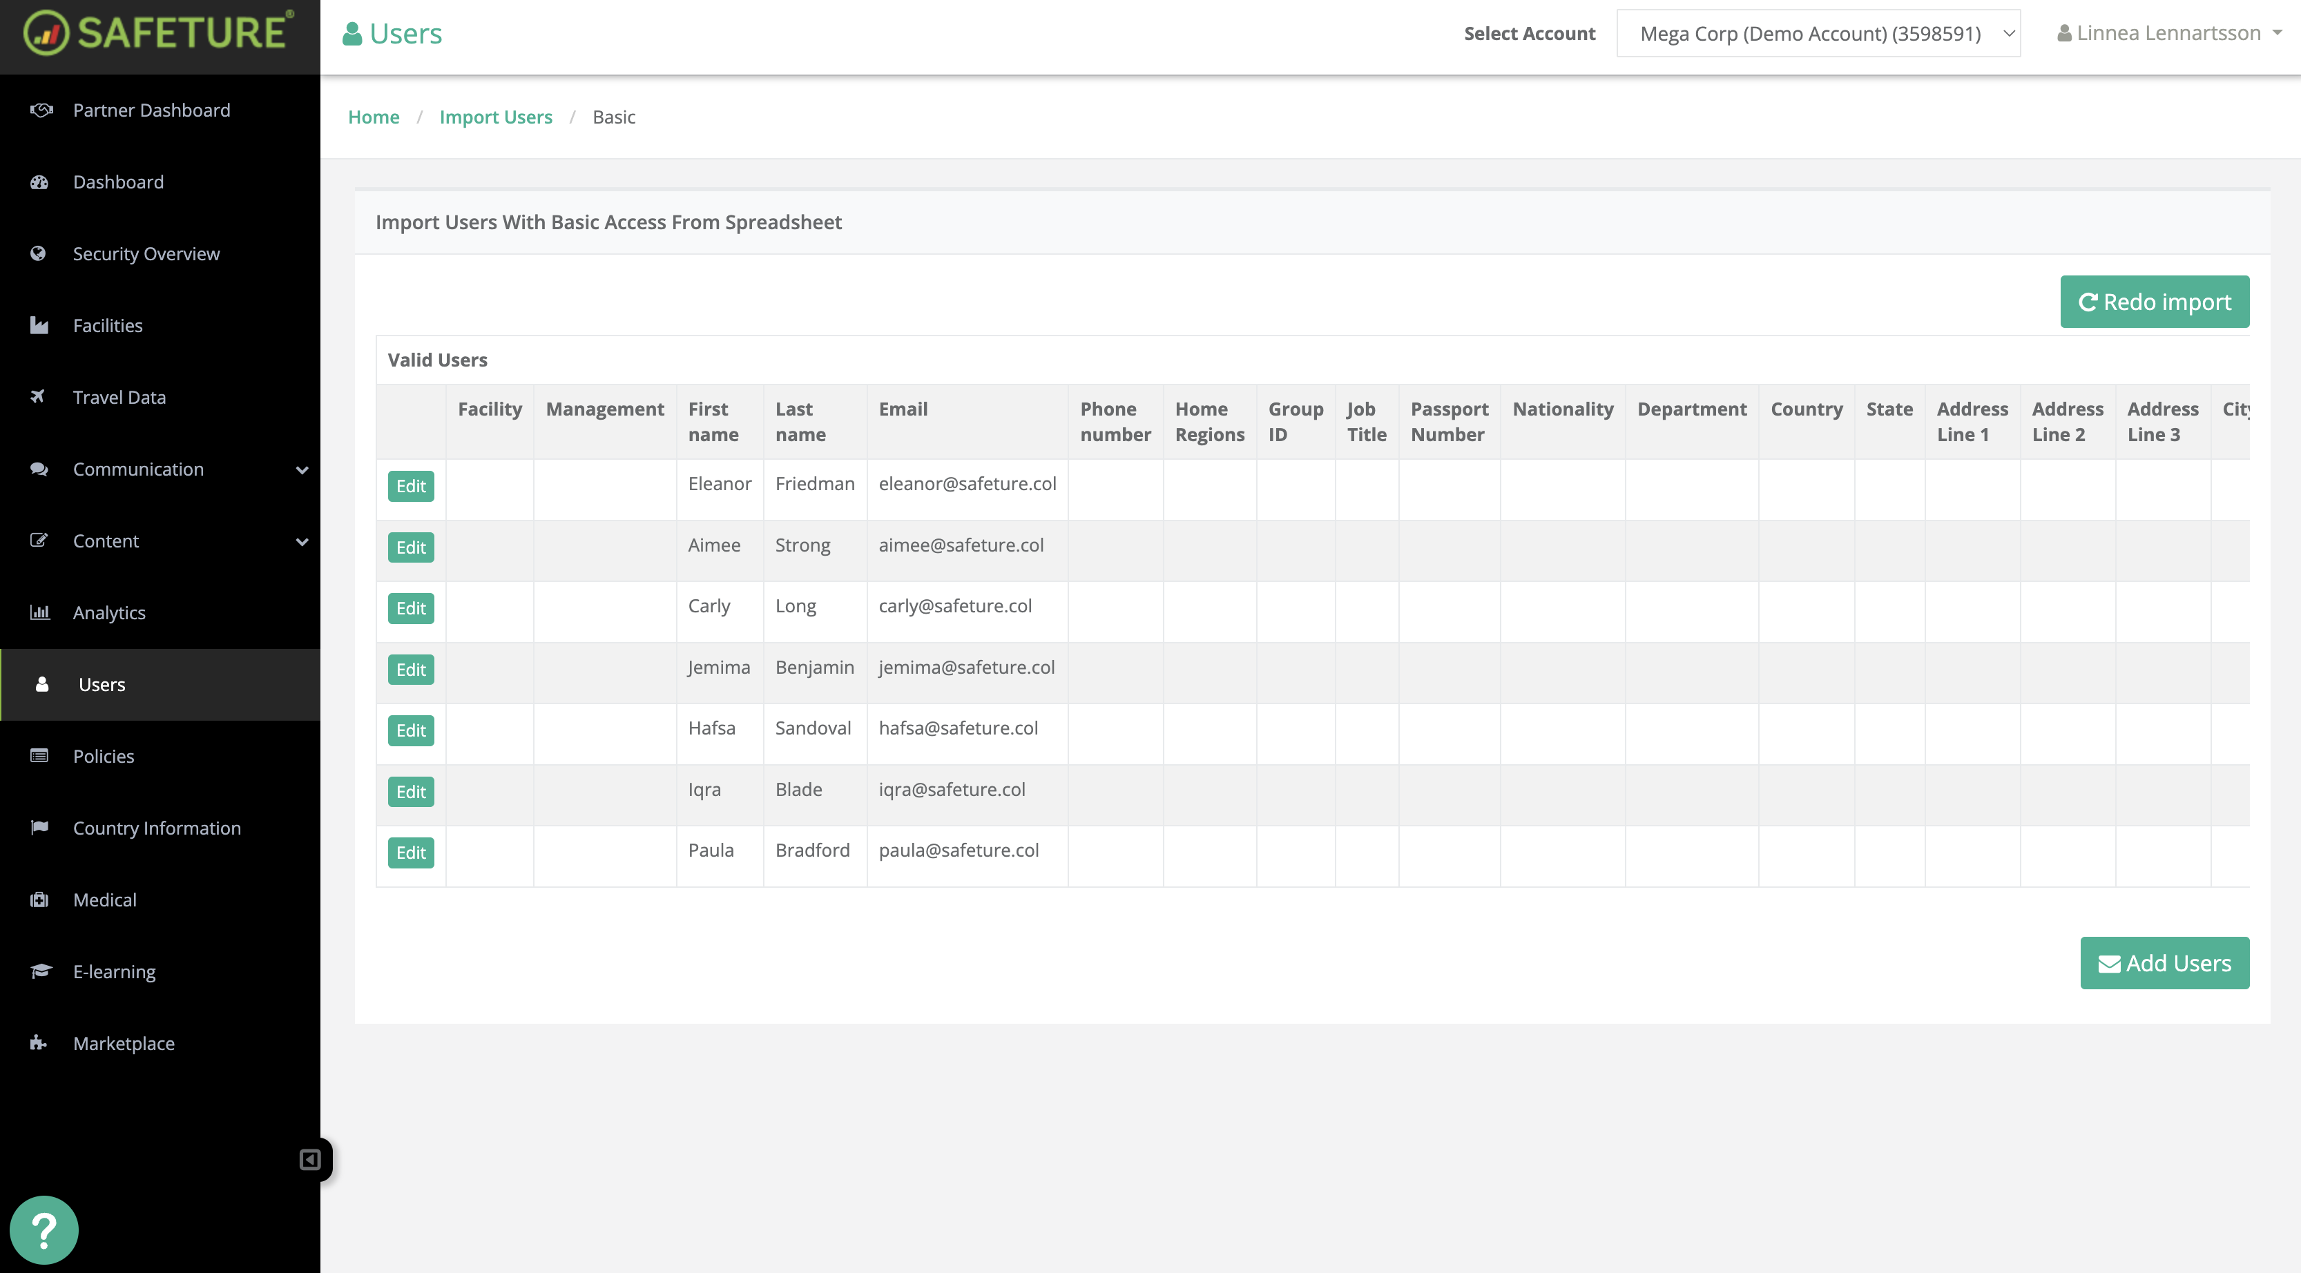Click the Partner Dashboard handshake icon
Viewport: 2301px width, 1273px height.
40,110
